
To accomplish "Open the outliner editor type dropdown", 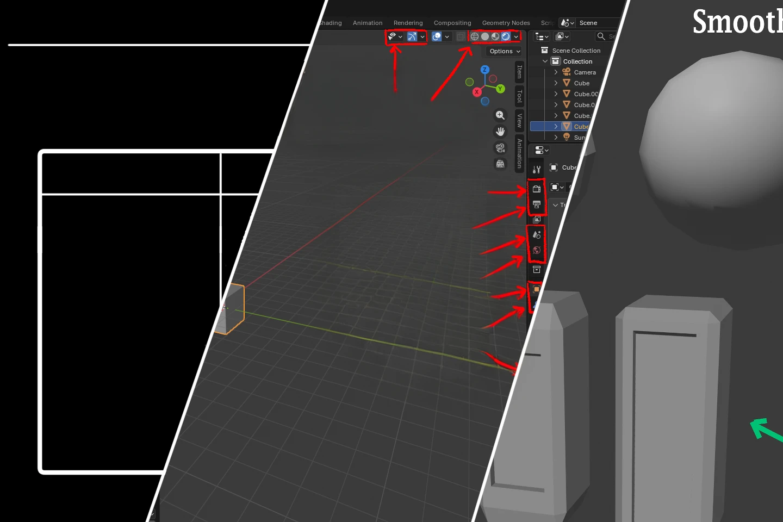I will [x=542, y=36].
